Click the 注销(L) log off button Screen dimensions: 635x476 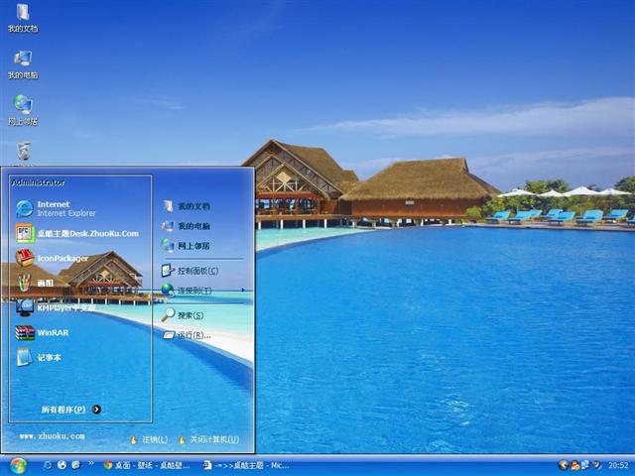(x=149, y=439)
